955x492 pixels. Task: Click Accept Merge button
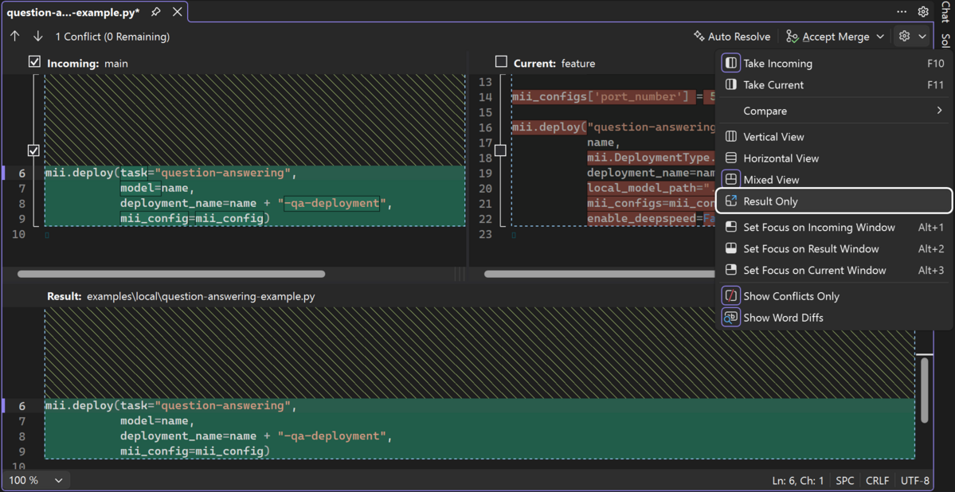(827, 37)
